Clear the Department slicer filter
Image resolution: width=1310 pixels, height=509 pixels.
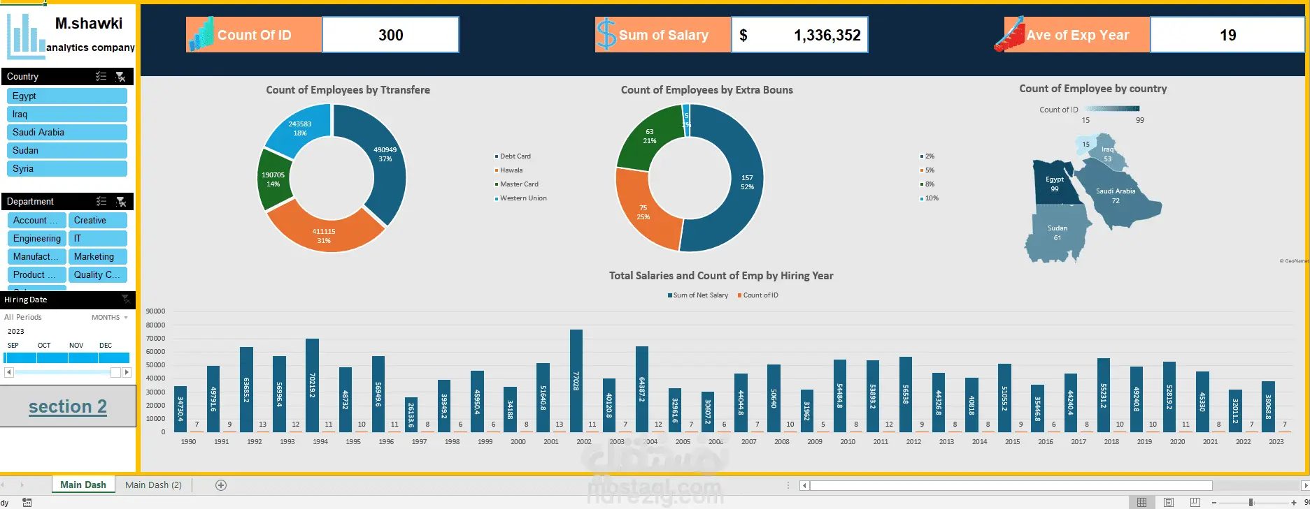click(x=121, y=201)
